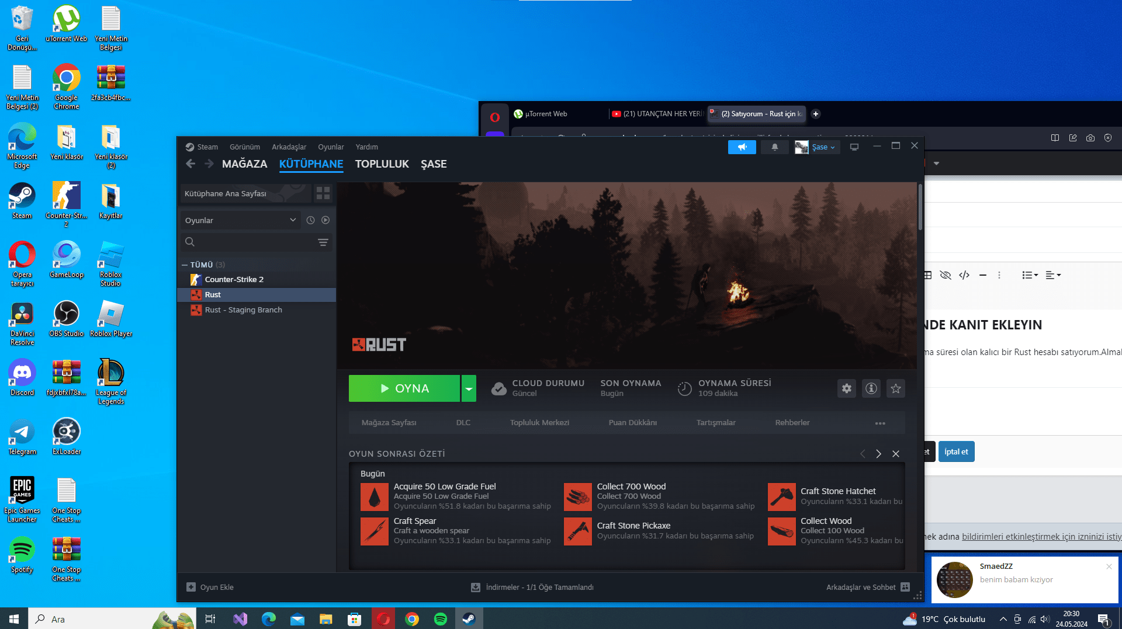Image resolution: width=1122 pixels, height=629 pixels.
Task: Click the Steam library search field
Action: coord(256,242)
